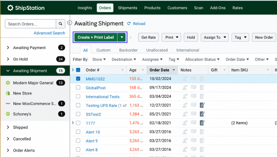Click the search magnifier icon
277x157 pixels.
(60, 24)
